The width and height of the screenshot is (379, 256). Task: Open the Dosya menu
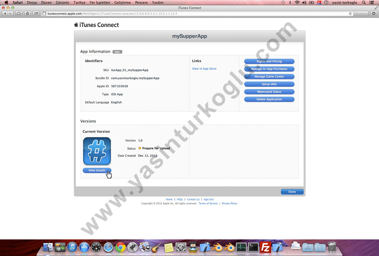32,2
